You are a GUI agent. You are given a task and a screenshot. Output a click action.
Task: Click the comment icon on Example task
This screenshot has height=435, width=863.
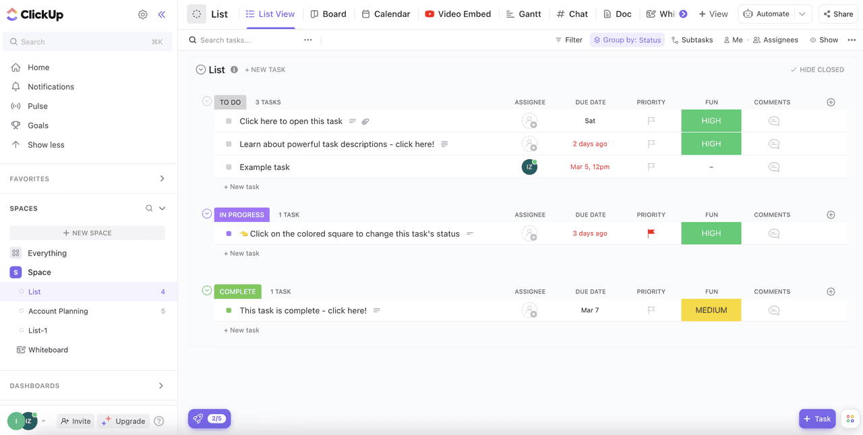(771, 167)
